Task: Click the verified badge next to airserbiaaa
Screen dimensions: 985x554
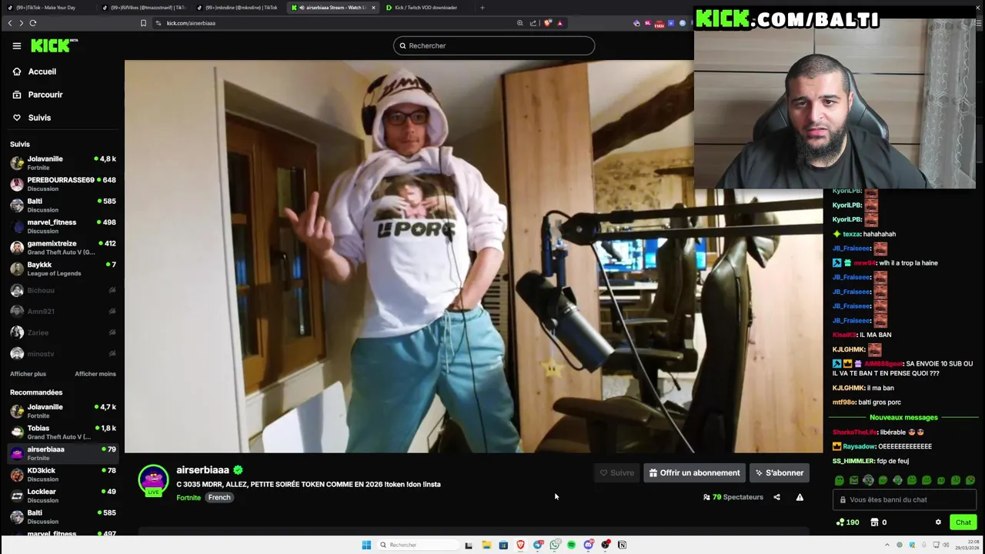Action: (x=238, y=470)
